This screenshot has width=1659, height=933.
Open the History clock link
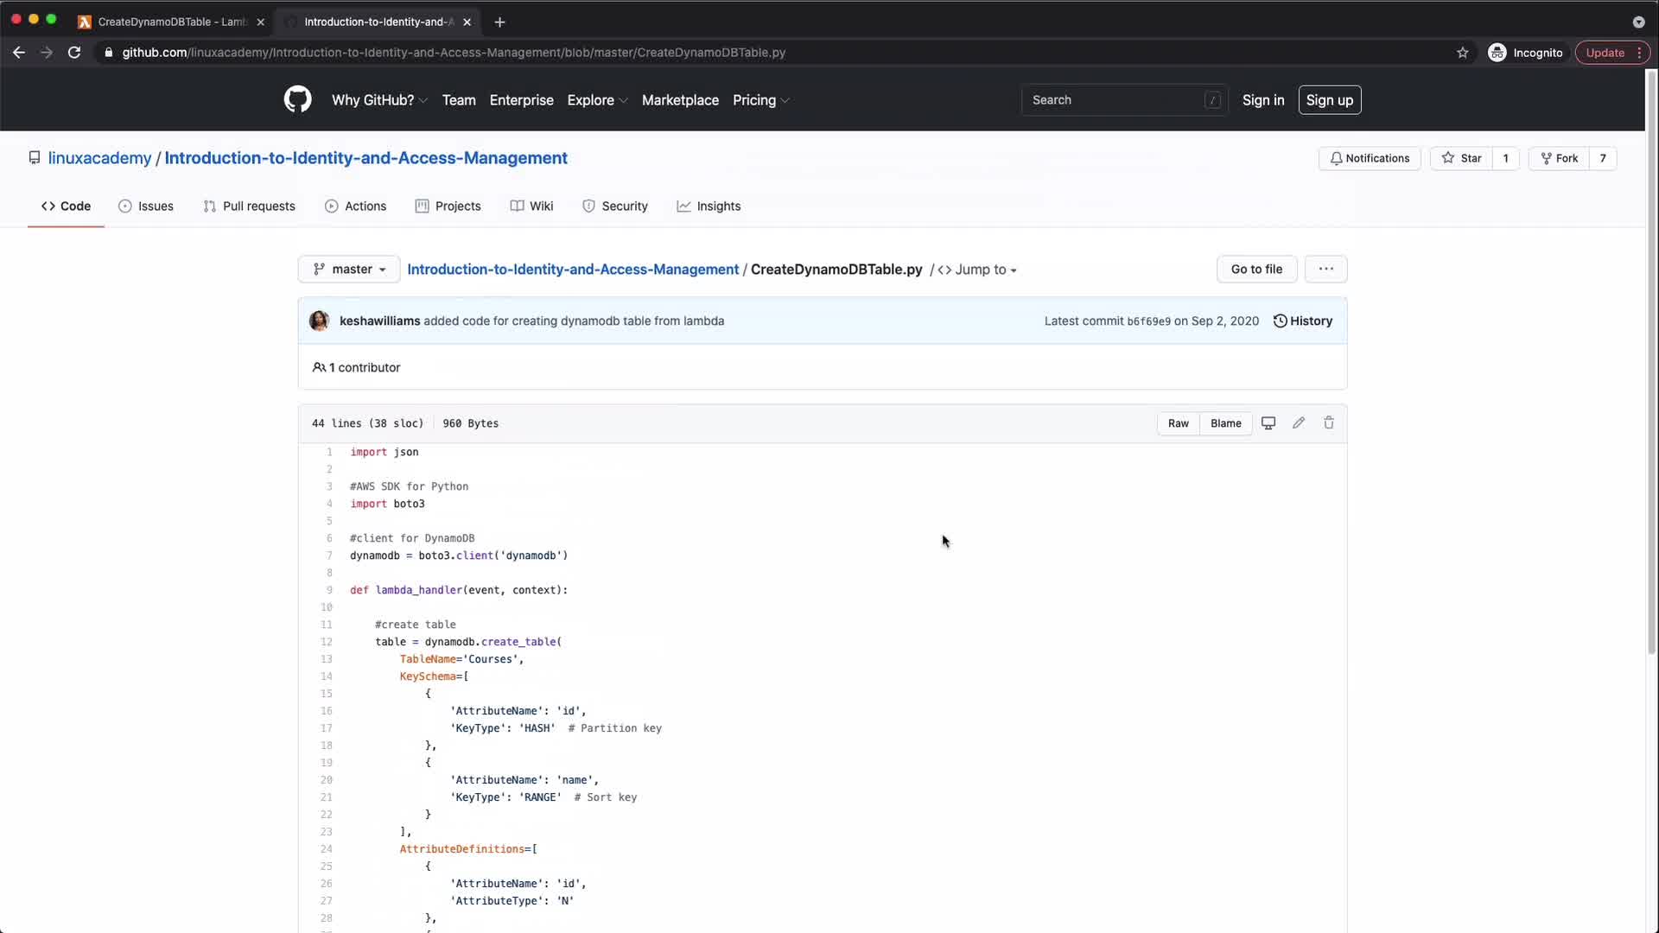1302,321
